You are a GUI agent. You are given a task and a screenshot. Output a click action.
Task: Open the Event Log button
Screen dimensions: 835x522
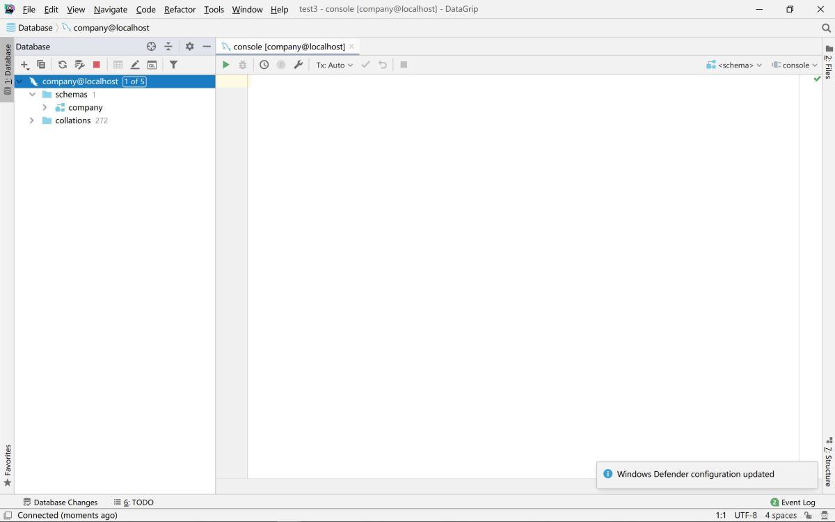click(793, 502)
